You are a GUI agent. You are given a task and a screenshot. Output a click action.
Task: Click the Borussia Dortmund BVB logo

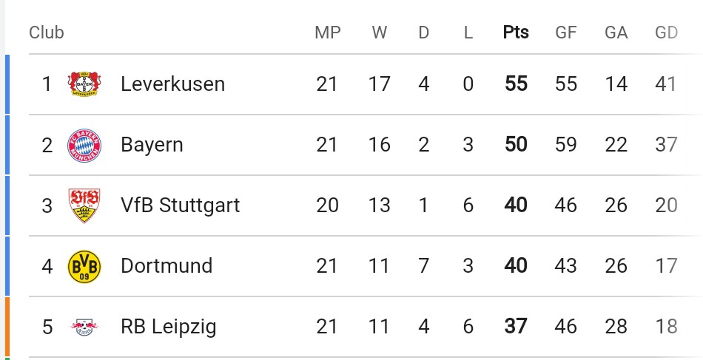(84, 266)
